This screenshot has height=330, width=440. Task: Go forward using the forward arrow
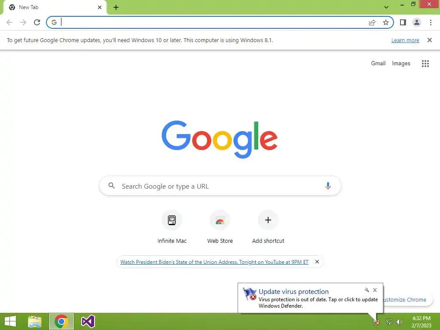click(23, 22)
